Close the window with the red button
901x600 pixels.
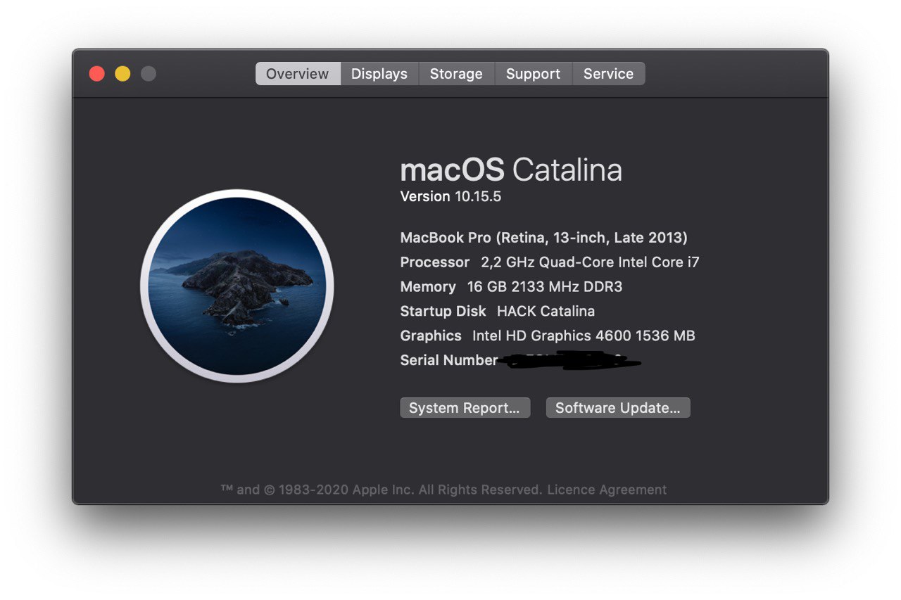pyautogui.click(x=97, y=73)
